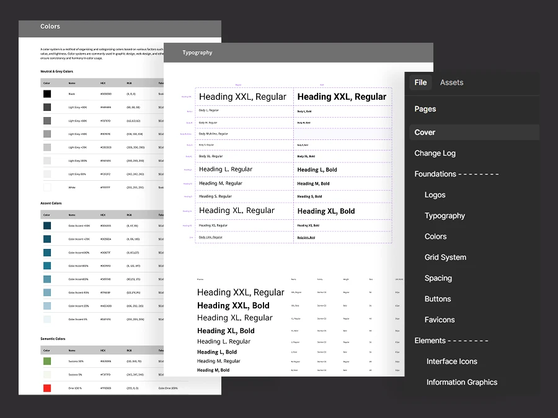
Task: Click the "Body Link, Regular" sample
Action: [x=210, y=237]
